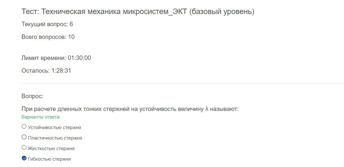Select the 'Пластичностью стержня' radio button
The width and height of the screenshot is (344, 167).
[x=24, y=137]
